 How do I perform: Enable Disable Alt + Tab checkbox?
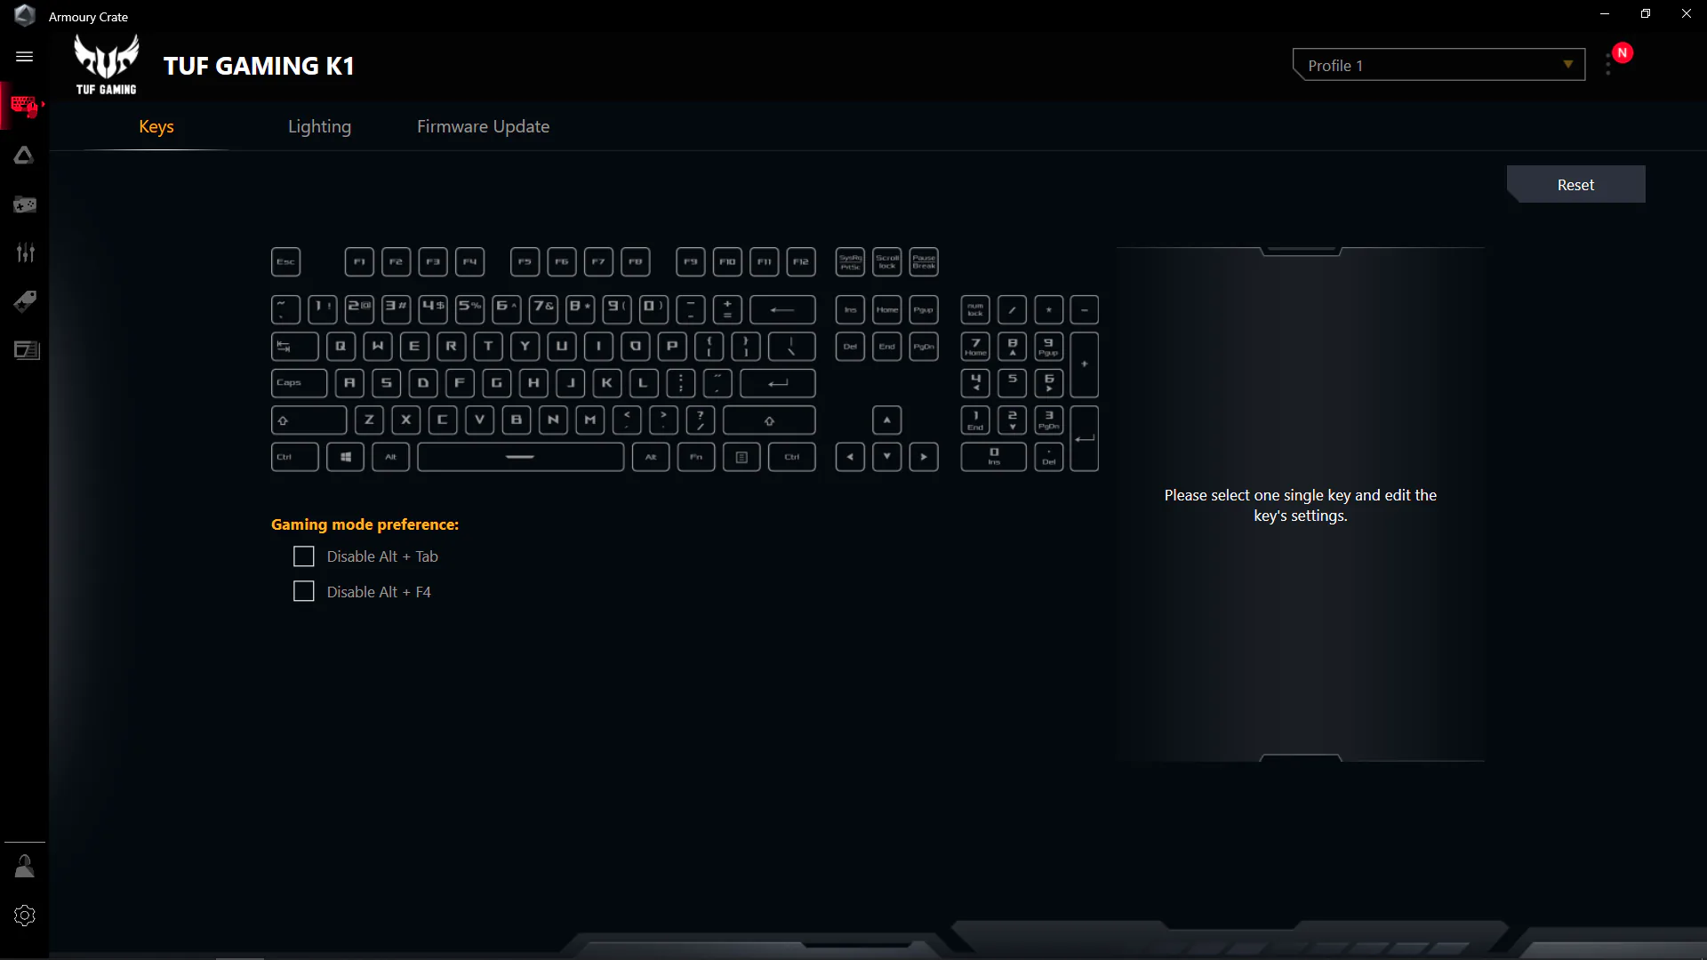coord(304,556)
